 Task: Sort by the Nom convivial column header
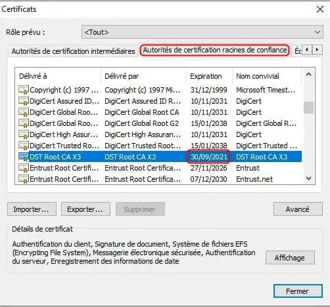click(267, 76)
